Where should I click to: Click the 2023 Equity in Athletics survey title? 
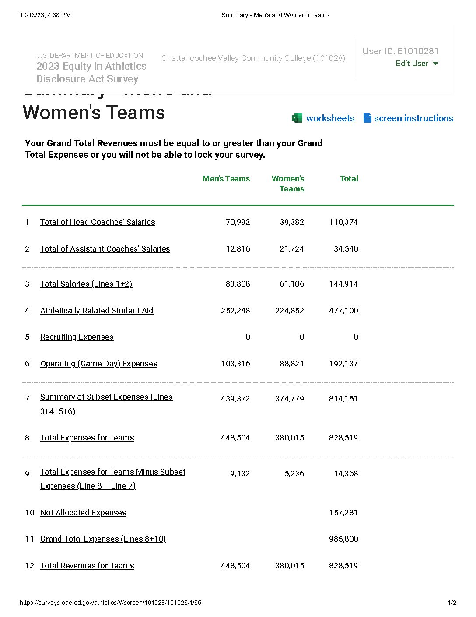91,72
